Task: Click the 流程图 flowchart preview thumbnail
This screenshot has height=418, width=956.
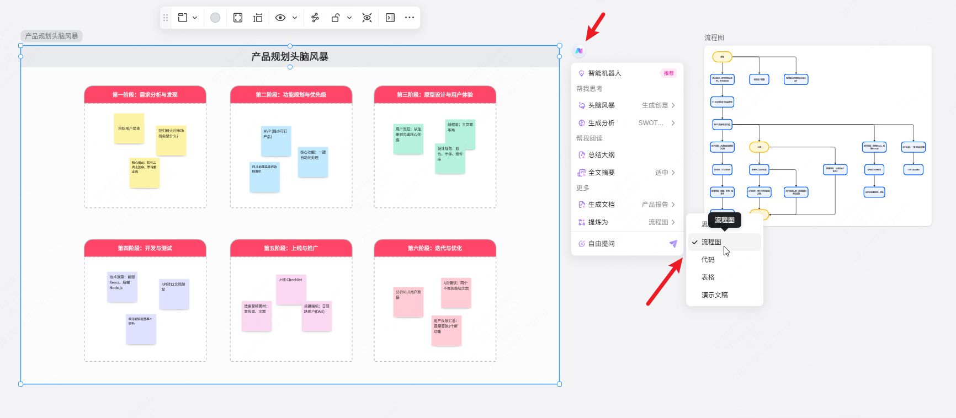Action: (x=817, y=136)
